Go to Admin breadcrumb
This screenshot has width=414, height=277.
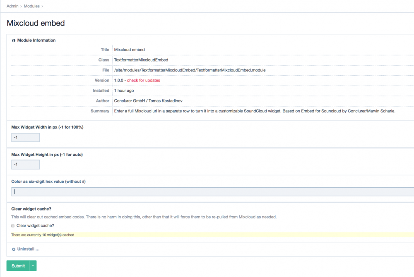pyautogui.click(x=12, y=6)
